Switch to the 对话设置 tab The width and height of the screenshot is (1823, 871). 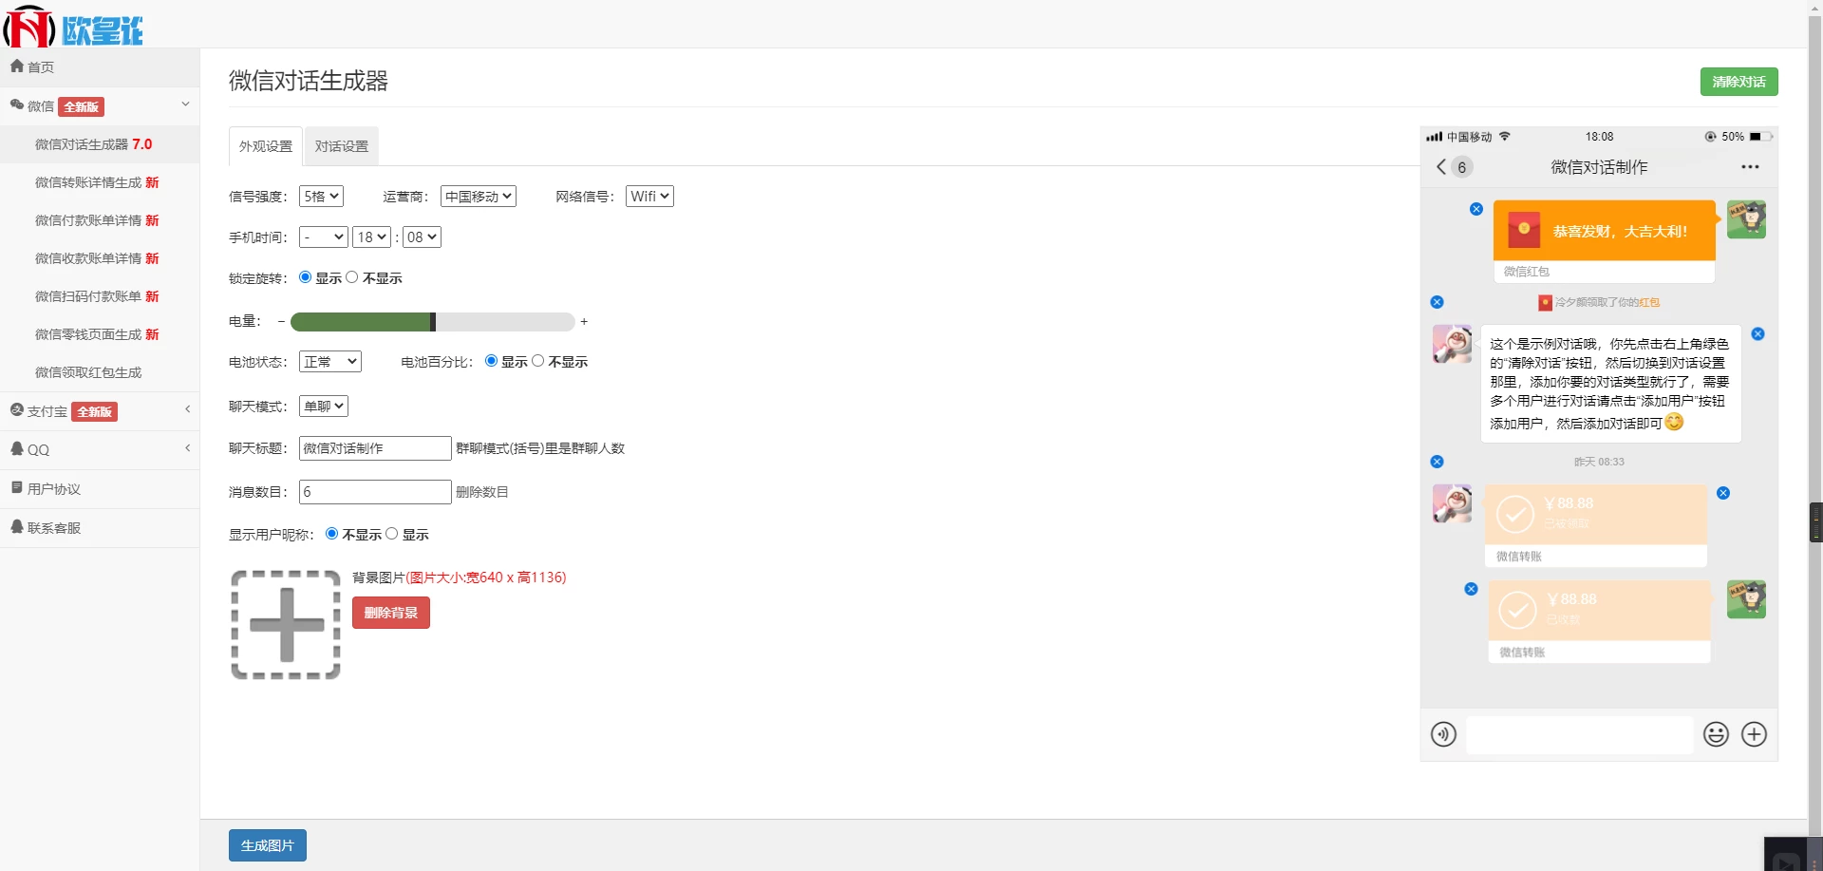pyautogui.click(x=342, y=146)
